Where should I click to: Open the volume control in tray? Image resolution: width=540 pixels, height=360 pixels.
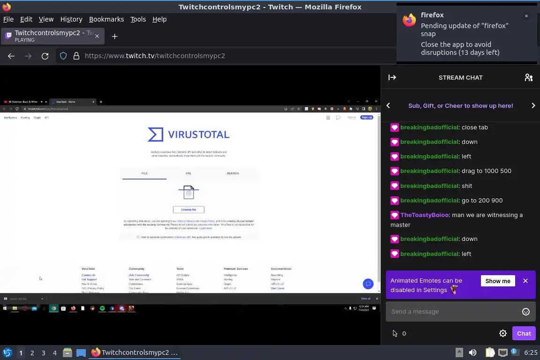point(472,352)
